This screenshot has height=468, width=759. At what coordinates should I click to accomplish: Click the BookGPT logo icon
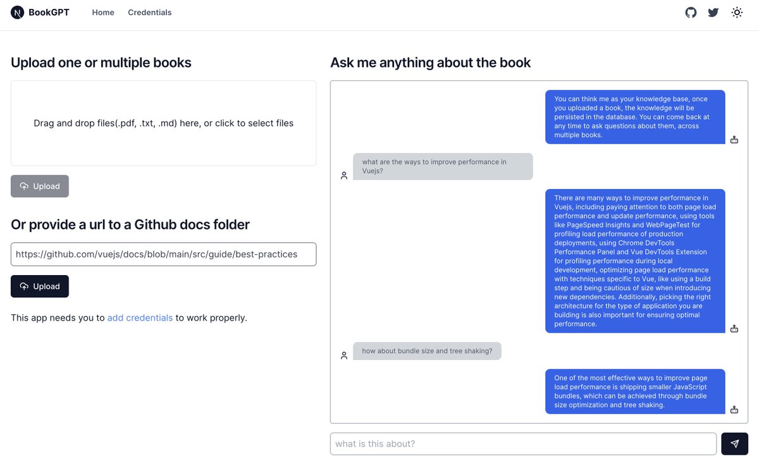17,13
